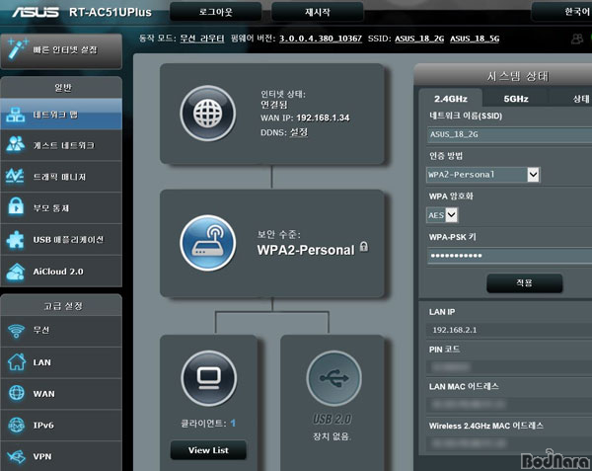
Task: Click the USB 2.0 device icon
Action: [x=334, y=378]
